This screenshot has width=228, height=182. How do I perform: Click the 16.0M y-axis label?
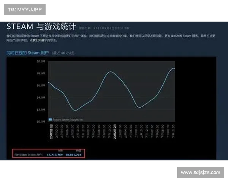41,85
